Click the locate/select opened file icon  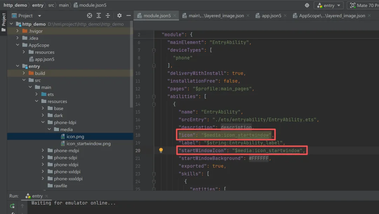(x=89, y=15)
